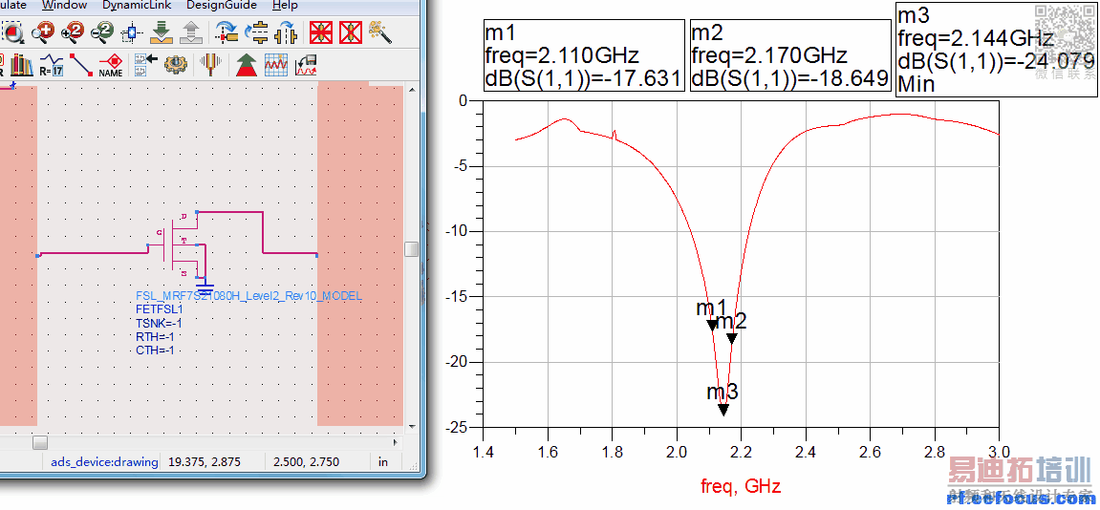This screenshot has width=1100, height=510.
Task: Click the m2 marker readout box
Action: click(790, 56)
